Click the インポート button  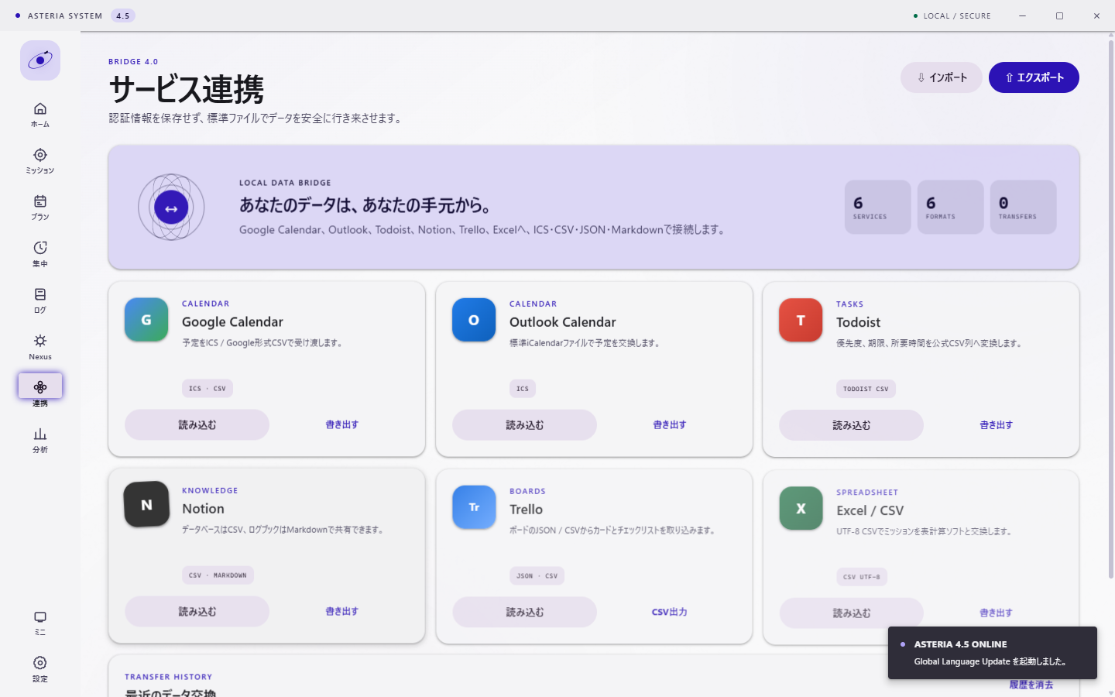click(942, 77)
